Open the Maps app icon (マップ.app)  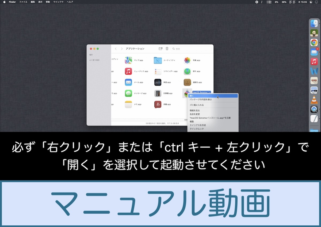tap(128, 60)
